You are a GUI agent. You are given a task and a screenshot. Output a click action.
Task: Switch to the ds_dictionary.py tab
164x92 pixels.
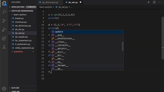click(50, 2)
